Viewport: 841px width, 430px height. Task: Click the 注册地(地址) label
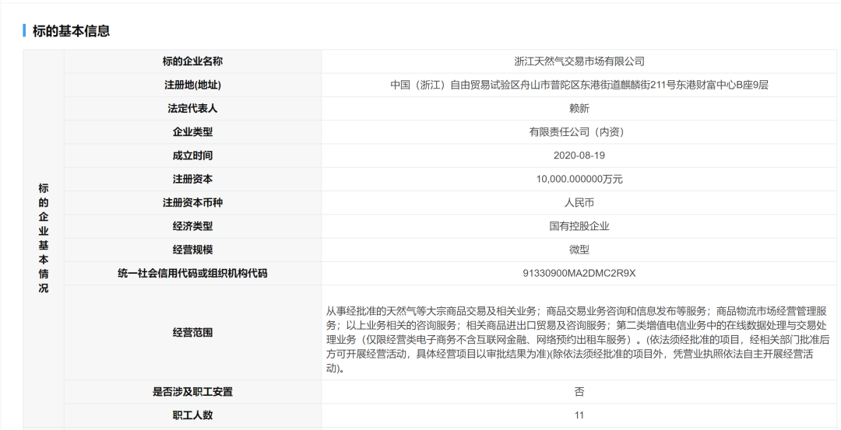pyautogui.click(x=192, y=85)
